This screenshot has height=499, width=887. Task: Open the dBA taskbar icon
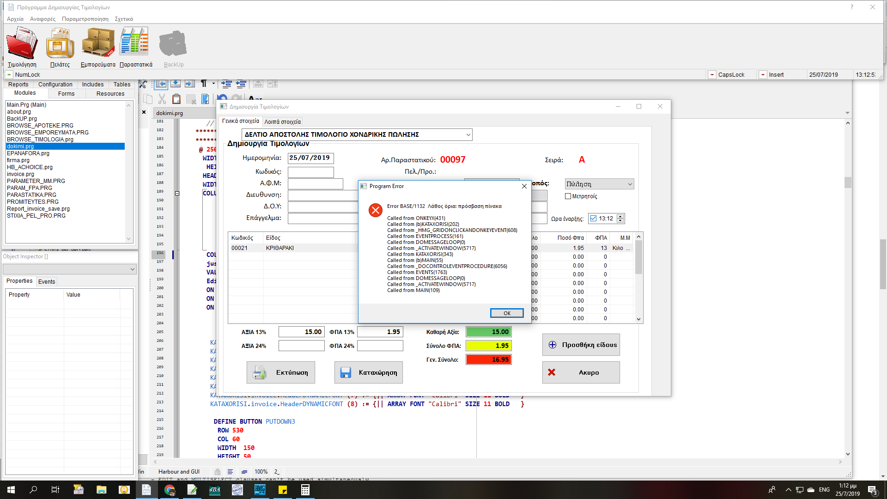[x=215, y=490]
